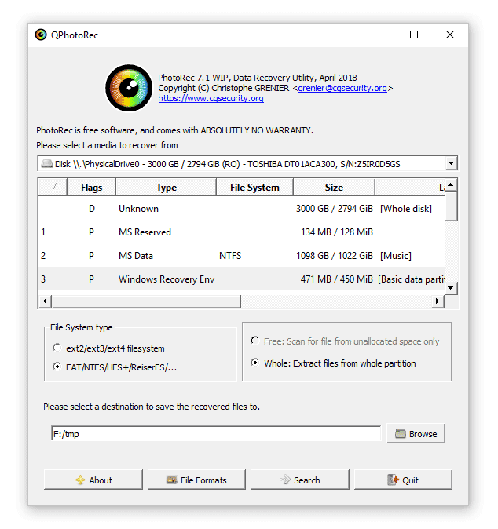498x529 pixels.
Task: Select the MS Data partition row
Action: coord(241,256)
